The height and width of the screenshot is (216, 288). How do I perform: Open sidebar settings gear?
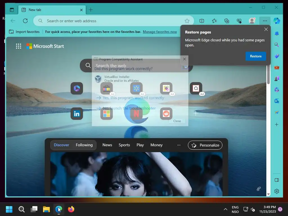coord(277,191)
